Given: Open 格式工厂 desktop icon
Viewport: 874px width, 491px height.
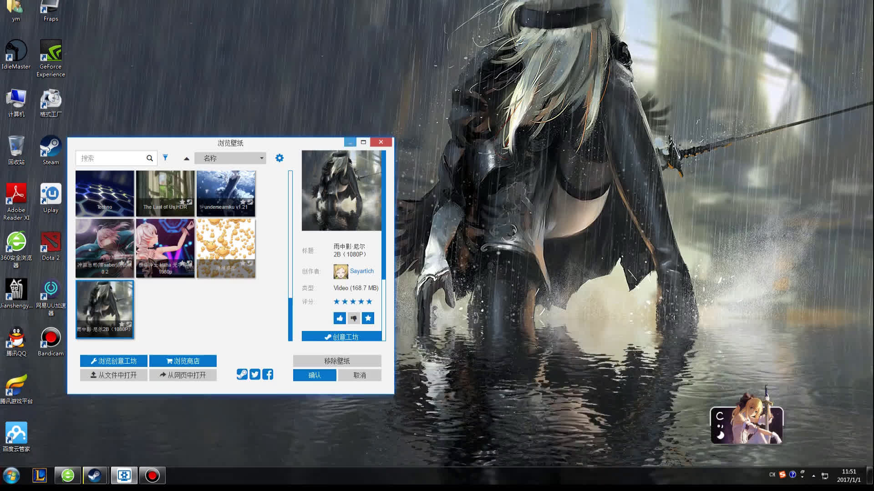Looking at the screenshot, I should pyautogui.click(x=51, y=103).
